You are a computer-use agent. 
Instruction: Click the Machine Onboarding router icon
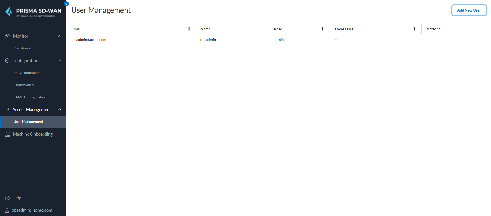click(8, 134)
